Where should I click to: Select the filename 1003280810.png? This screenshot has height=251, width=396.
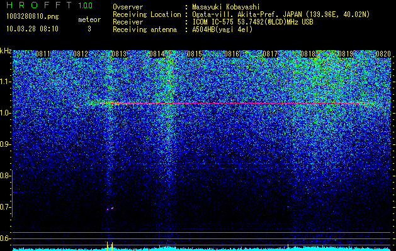[x=33, y=17]
